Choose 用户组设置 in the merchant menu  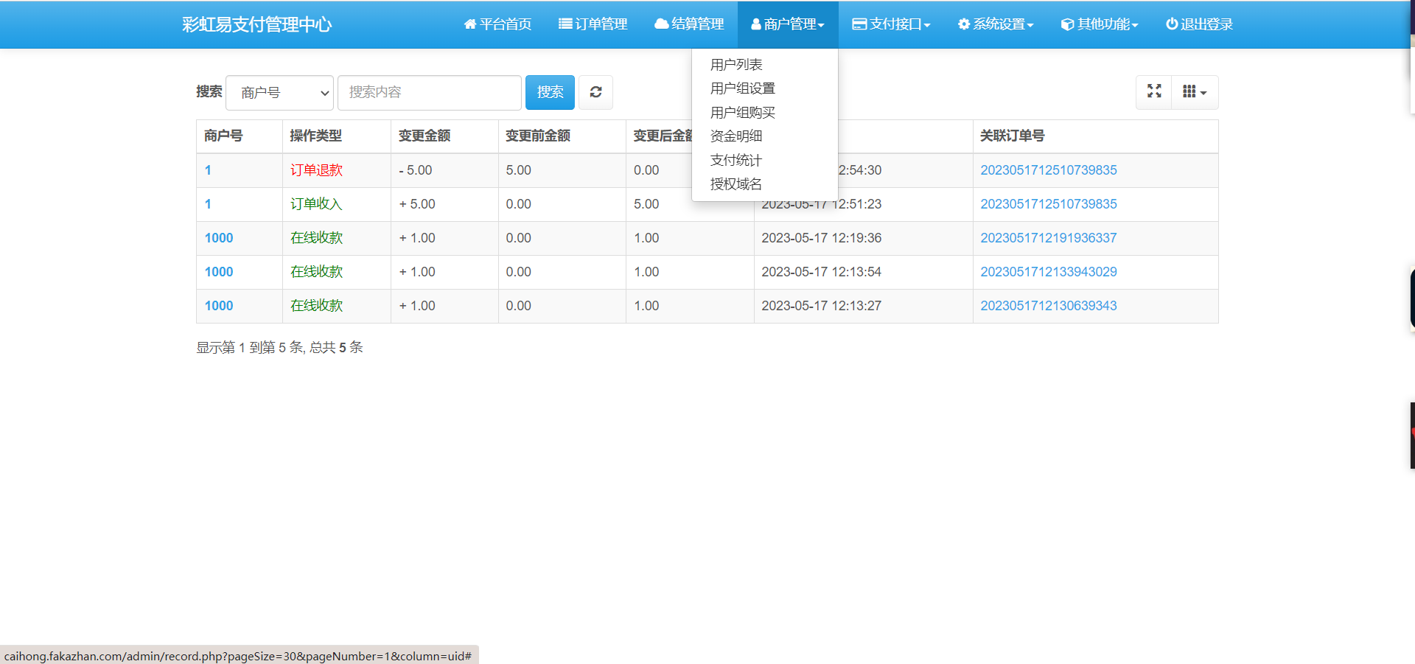pyautogui.click(x=742, y=88)
